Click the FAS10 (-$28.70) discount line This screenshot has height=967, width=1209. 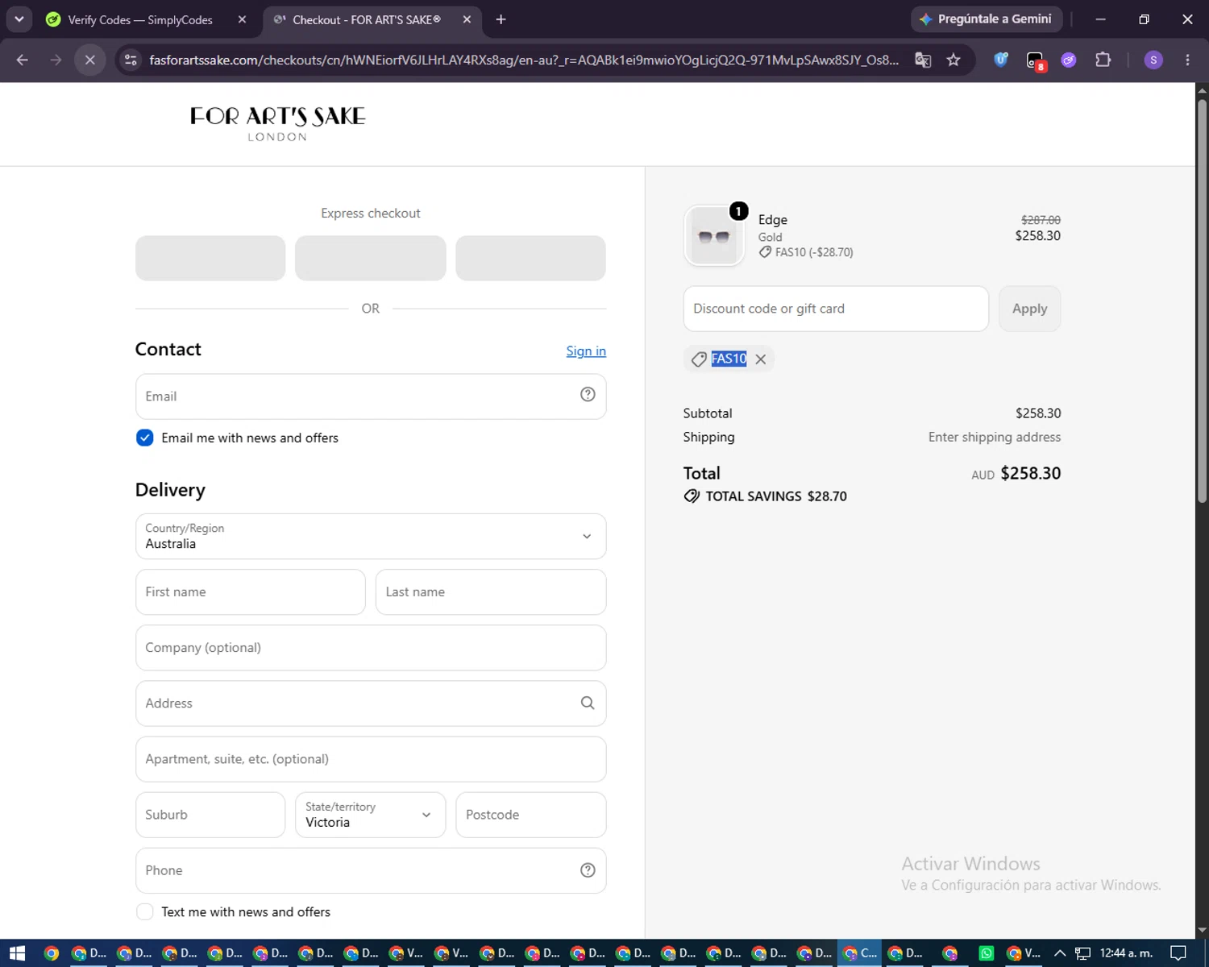806,252
